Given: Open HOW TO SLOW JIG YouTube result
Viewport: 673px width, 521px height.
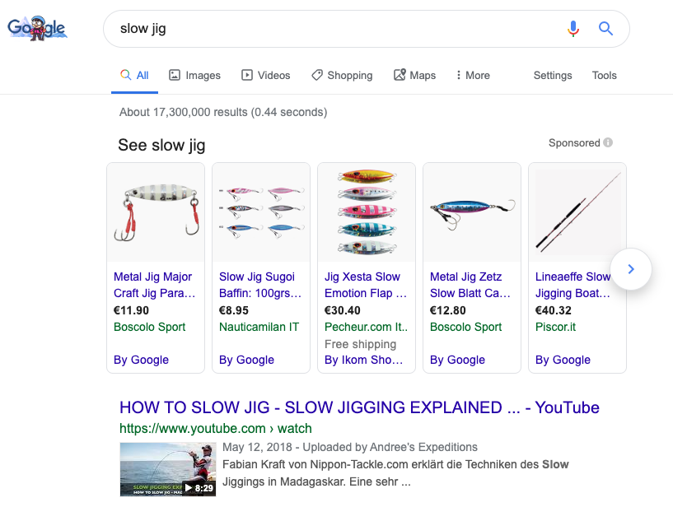Looking at the screenshot, I should (x=359, y=407).
